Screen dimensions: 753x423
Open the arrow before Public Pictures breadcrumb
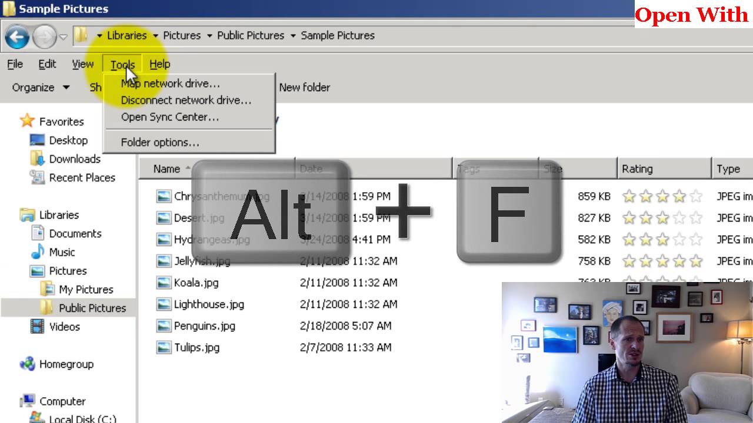point(209,36)
